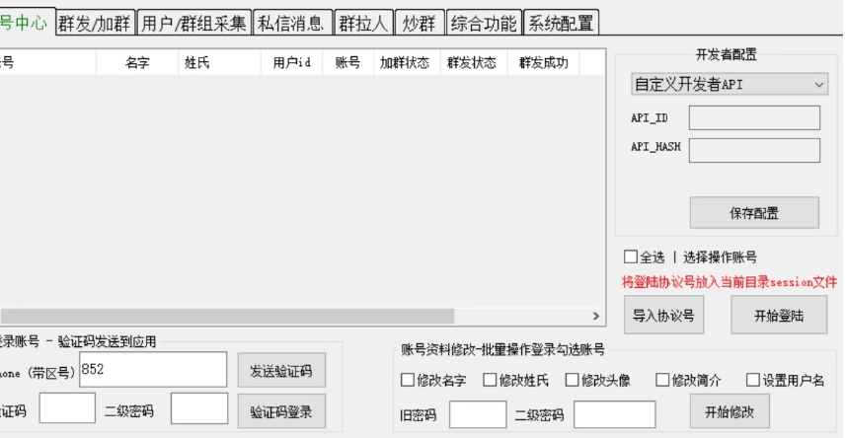Toggle the 设置用户名 checkbox
846x438 pixels.
pos(752,380)
